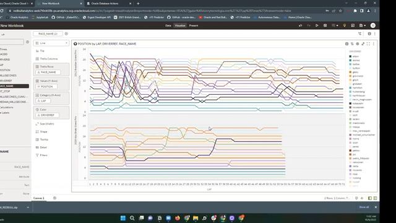The width and height of the screenshot is (396, 223).
Task: Open File Explorer from the taskbar
Action: tap(196, 218)
